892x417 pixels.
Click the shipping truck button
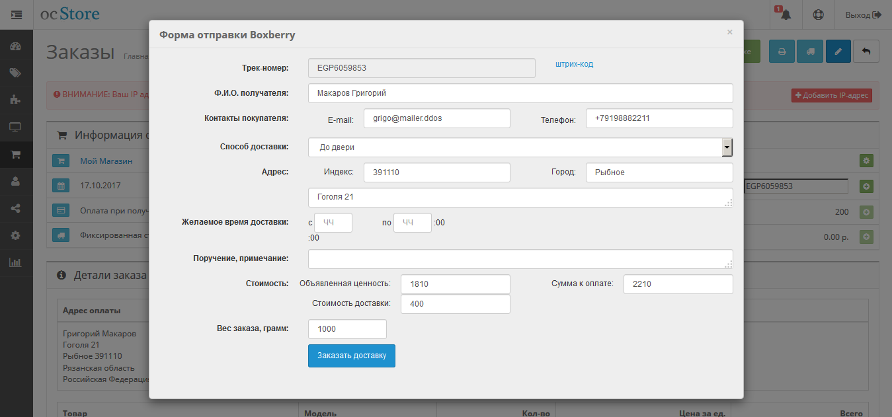[x=810, y=51]
